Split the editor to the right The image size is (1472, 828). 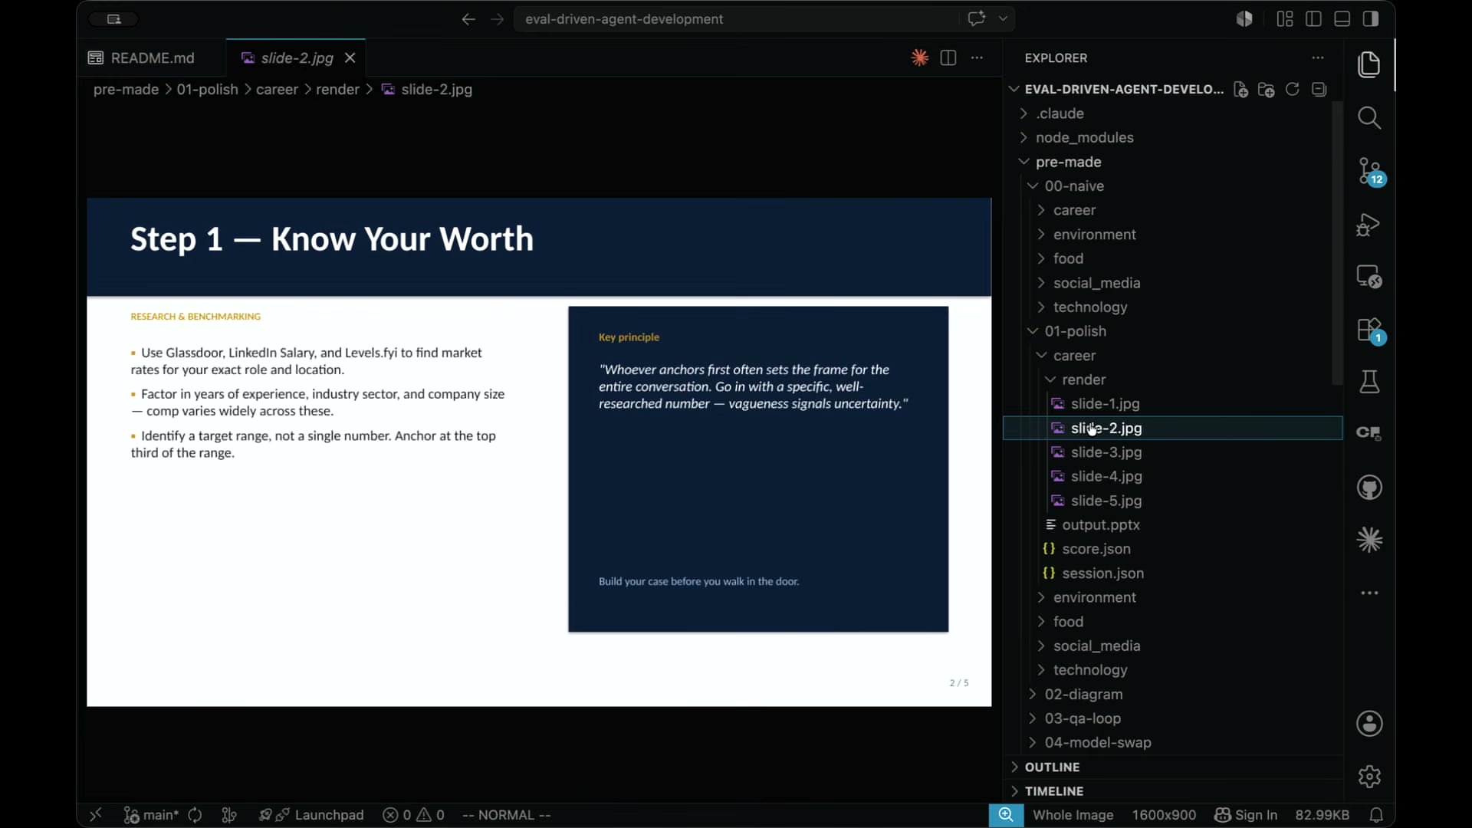948,58
